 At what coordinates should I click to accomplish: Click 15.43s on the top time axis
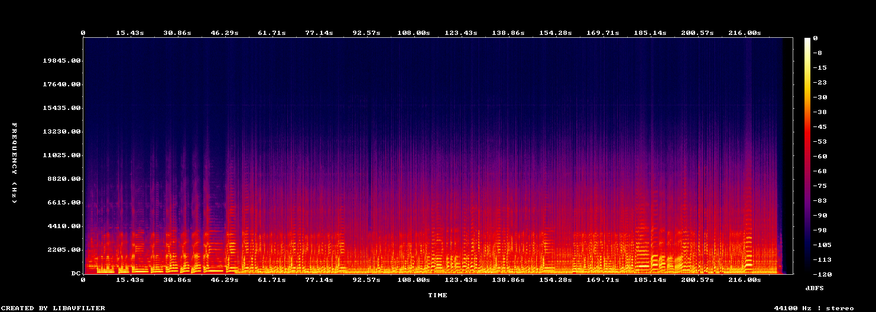(130, 32)
